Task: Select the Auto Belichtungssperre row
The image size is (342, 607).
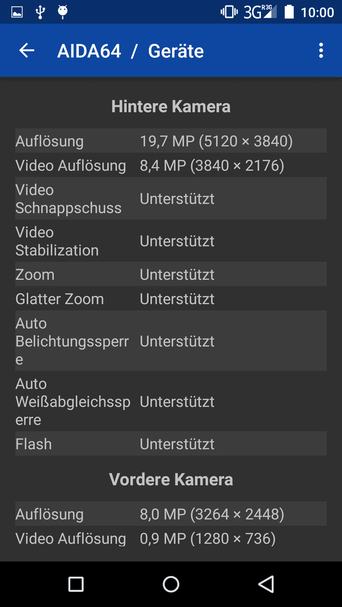Action: [171, 341]
